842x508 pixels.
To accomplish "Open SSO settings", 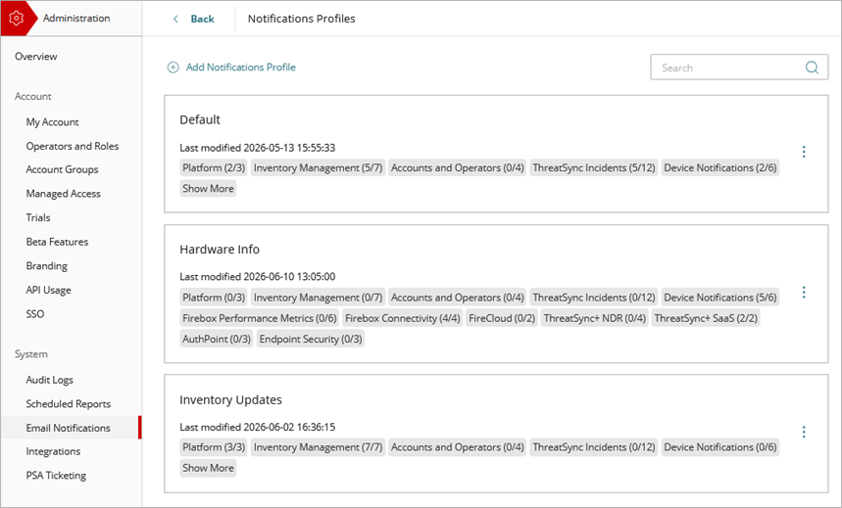I will pyautogui.click(x=35, y=314).
